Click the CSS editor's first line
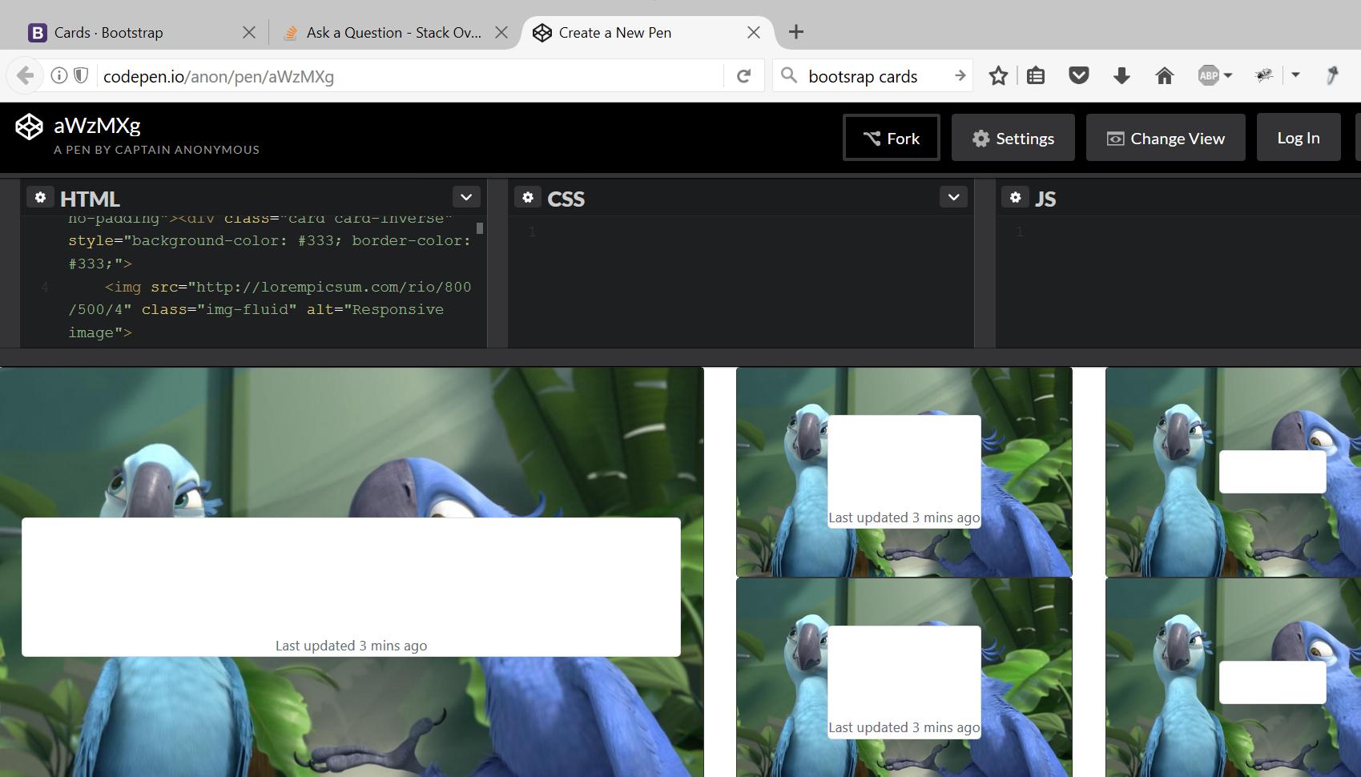 [741, 232]
